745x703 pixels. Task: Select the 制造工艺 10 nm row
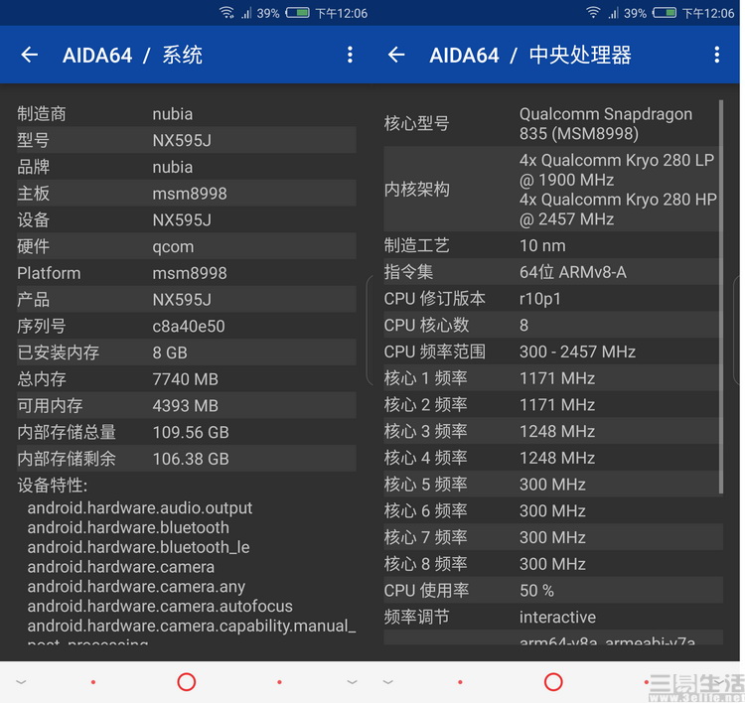click(551, 245)
